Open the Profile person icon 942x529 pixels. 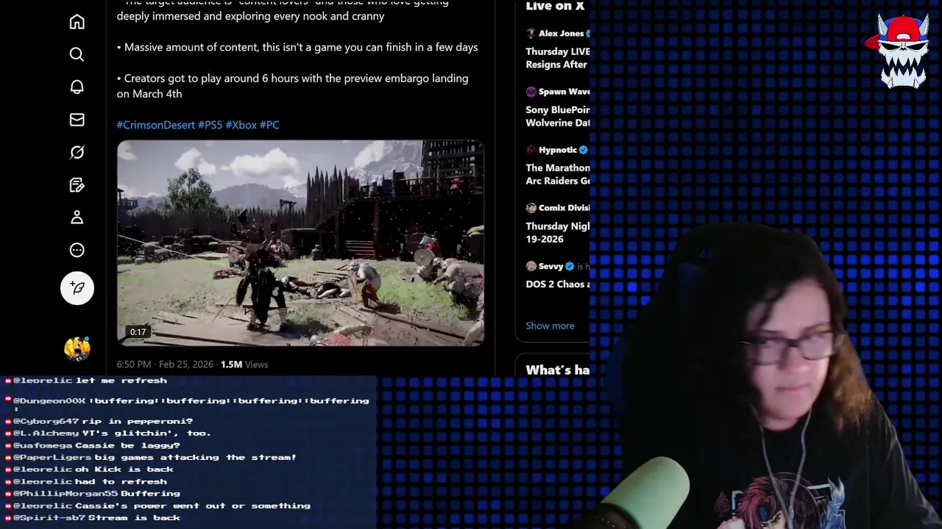77,217
